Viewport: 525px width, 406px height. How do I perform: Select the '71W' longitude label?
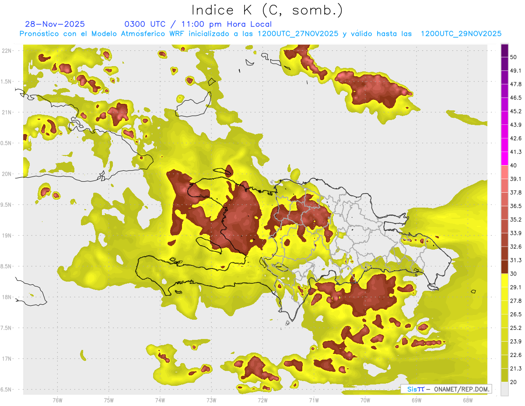click(314, 400)
